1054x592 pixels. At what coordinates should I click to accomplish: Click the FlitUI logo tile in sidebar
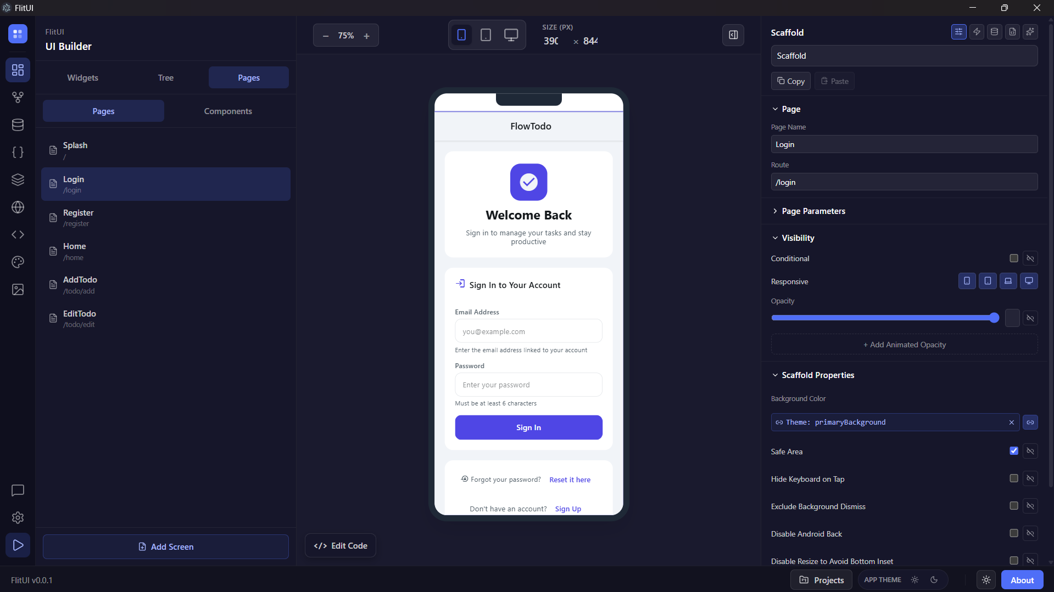(x=18, y=33)
